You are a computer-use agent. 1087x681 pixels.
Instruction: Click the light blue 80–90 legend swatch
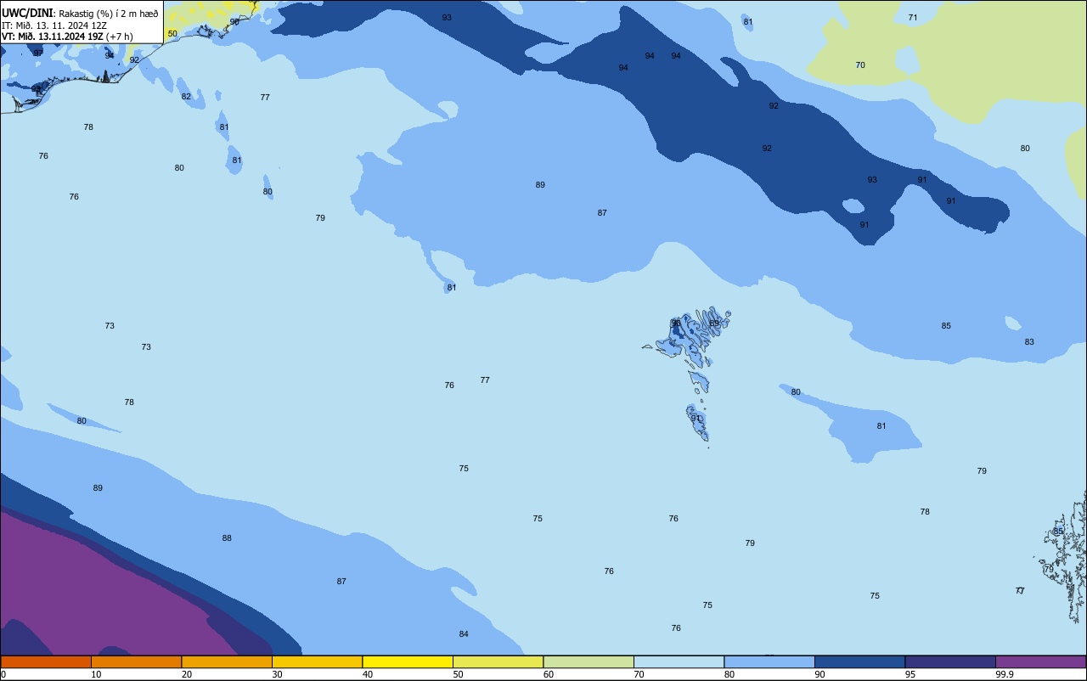[x=769, y=661]
